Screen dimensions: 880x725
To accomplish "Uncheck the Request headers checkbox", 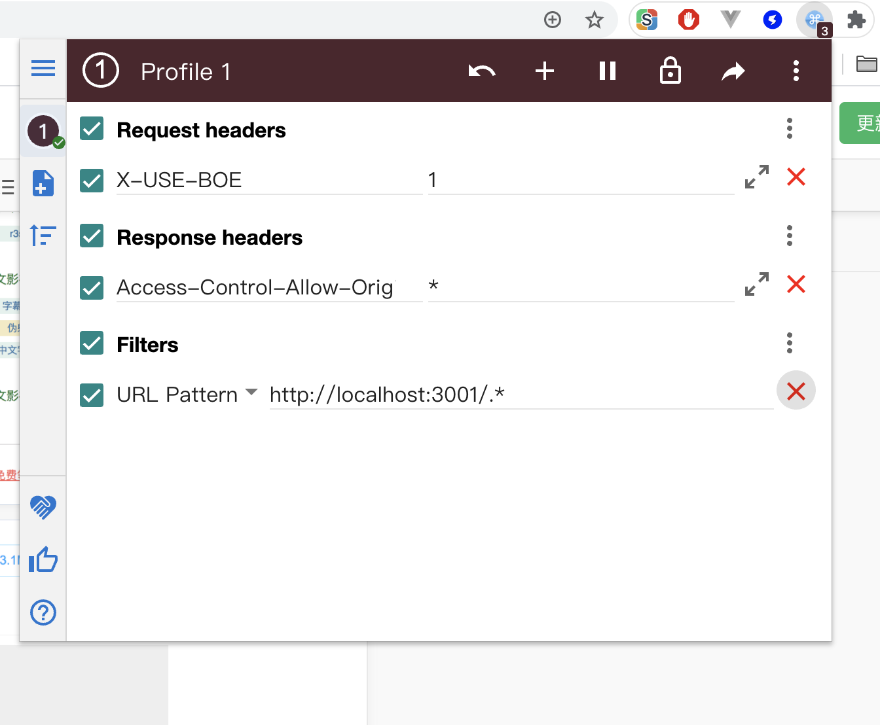I will (92, 129).
